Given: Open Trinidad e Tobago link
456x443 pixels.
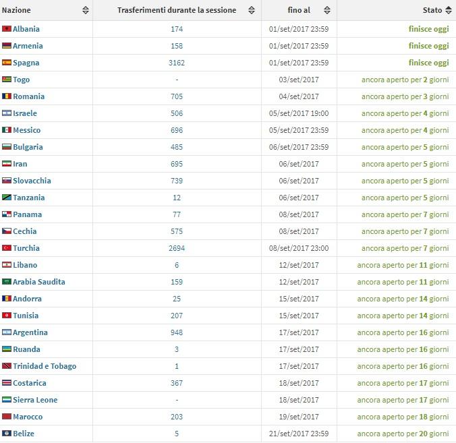Looking at the screenshot, I should 45,366.
